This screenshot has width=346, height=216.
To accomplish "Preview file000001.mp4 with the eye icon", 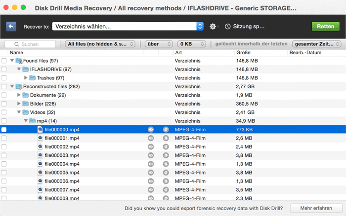I will click(x=151, y=138).
